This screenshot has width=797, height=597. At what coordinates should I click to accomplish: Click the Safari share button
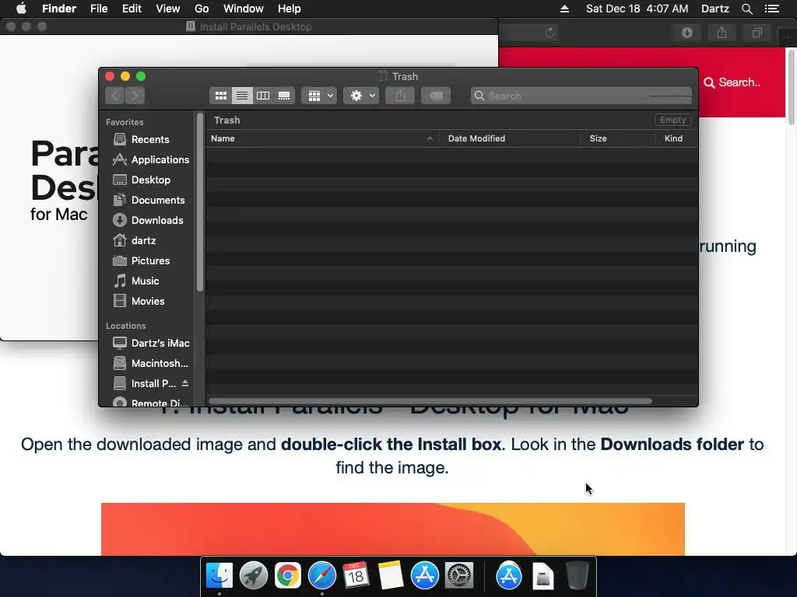coord(722,33)
